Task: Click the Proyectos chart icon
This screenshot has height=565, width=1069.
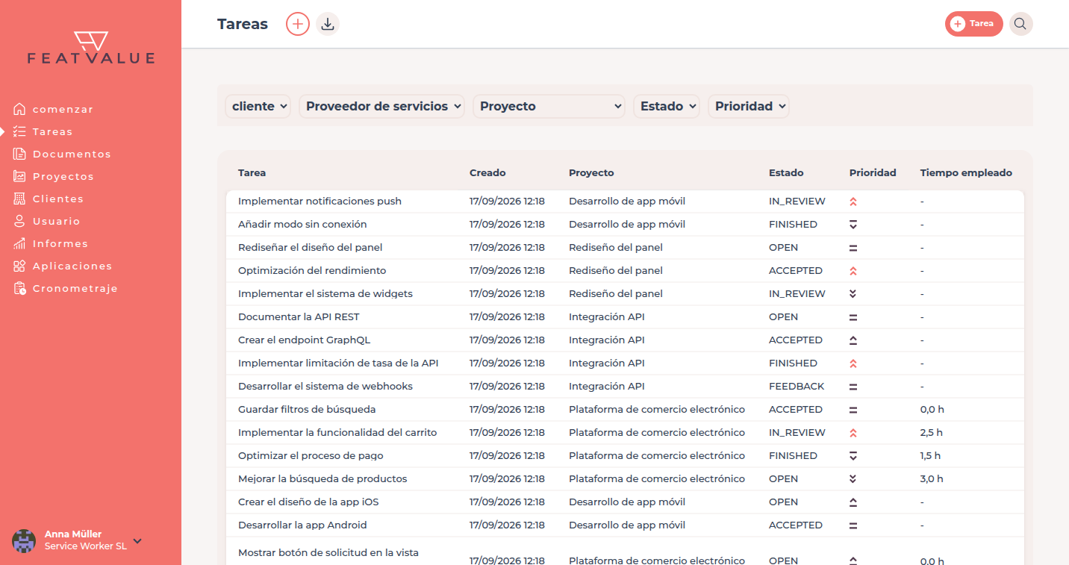Action: point(19,176)
